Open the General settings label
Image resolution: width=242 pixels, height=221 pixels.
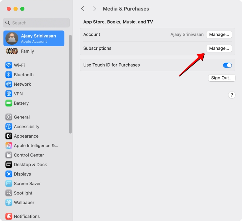pos(22,117)
